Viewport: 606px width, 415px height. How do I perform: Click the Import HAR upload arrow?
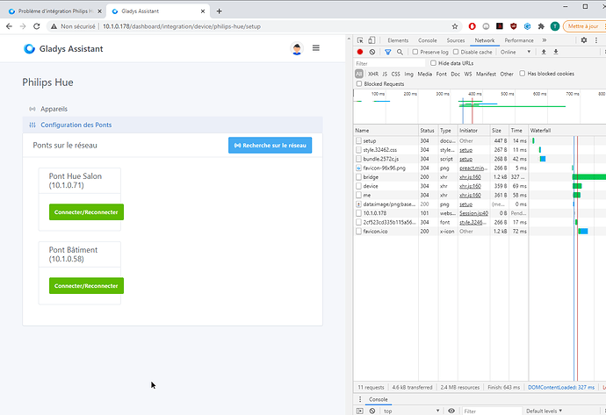click(x=544, y=52)
